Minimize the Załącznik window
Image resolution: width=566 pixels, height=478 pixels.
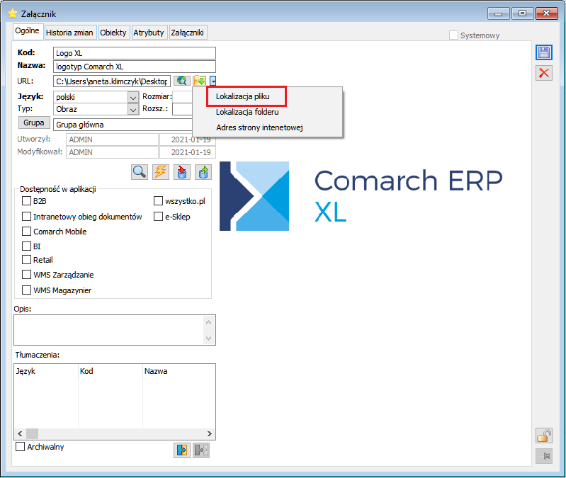point(499,13)
